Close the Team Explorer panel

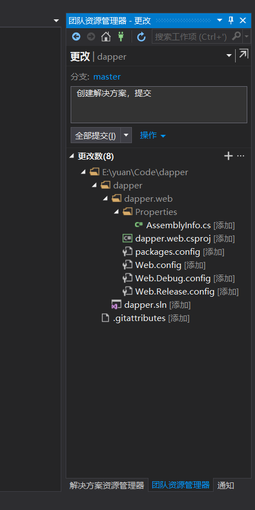[243, 20]
